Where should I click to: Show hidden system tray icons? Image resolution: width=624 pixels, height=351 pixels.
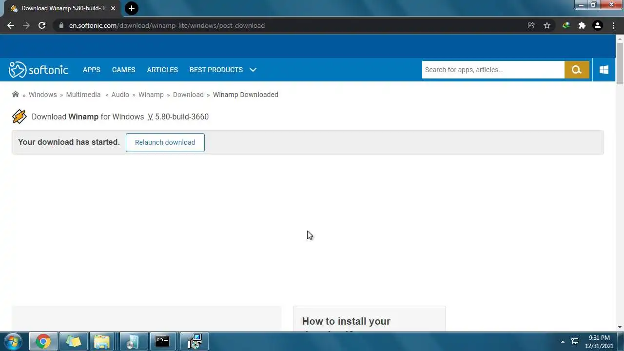[x=563, y=342]
